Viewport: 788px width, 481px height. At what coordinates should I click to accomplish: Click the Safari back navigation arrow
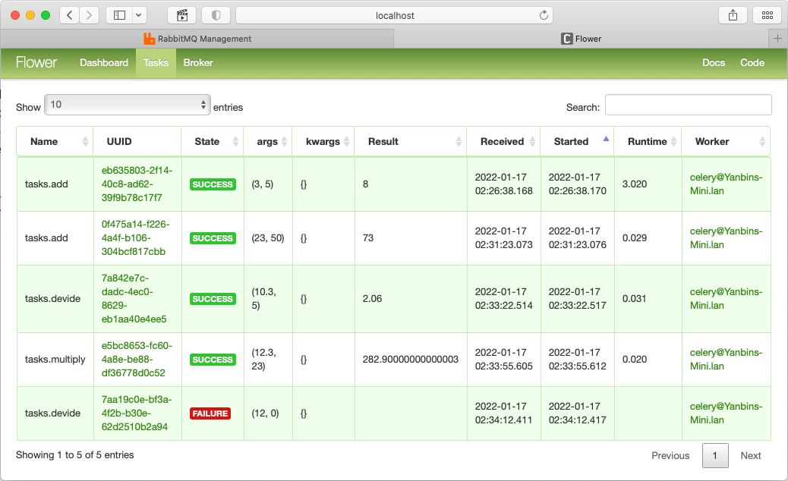pos(69,15)
